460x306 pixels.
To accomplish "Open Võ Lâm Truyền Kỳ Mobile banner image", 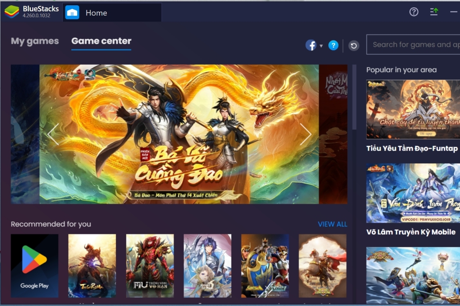I will tap(413, 193).
